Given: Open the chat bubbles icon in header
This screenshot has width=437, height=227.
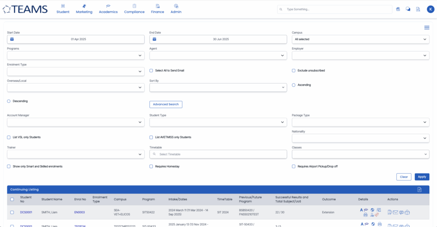Looking at the screenshot, I should click(408, 9).
